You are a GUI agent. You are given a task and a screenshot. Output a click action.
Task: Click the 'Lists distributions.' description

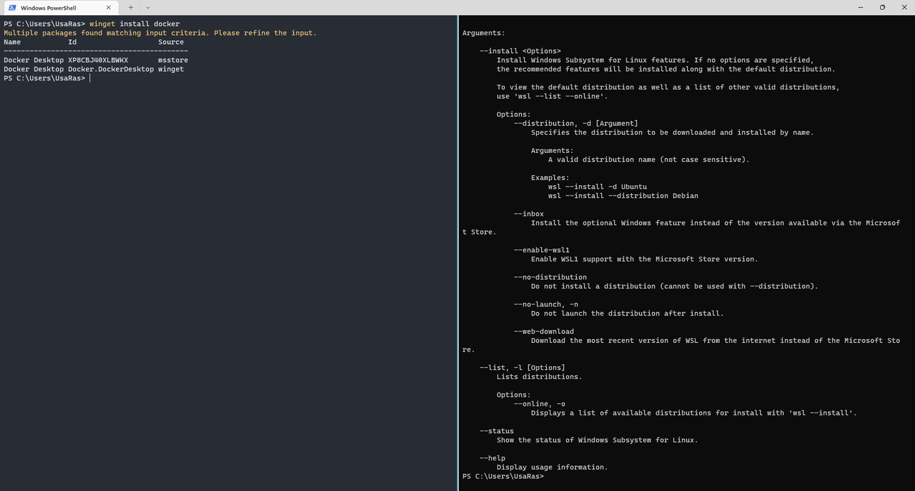pos(539,377)
